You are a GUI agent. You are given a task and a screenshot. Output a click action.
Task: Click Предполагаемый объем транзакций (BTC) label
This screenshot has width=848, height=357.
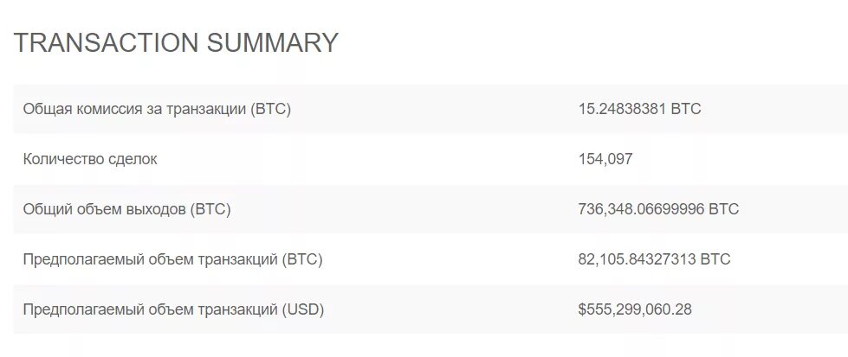coord(172,259)
